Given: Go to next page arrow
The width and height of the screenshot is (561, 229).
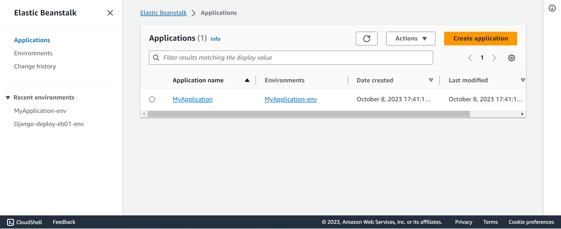Looking at the screenshot, I should pos(494,58).
